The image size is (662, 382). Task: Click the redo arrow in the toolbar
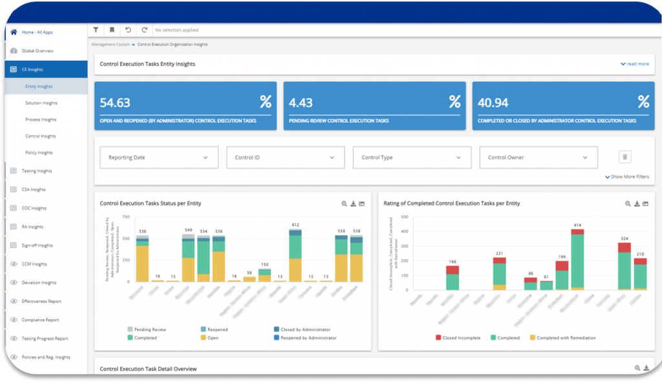pyautogui.click(x=144, y=29)
